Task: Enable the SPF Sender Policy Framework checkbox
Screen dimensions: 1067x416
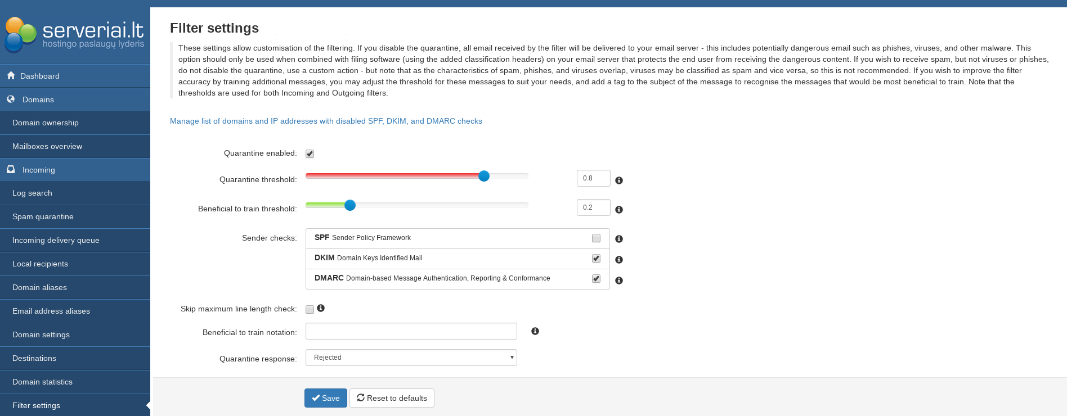Action: (x=596, y=238)
